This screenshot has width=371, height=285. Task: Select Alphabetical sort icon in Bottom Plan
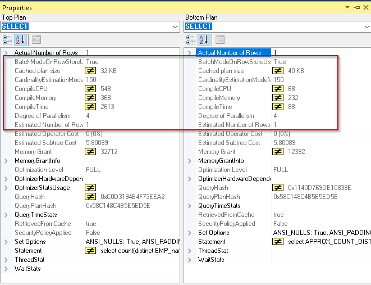pos(204,39)
